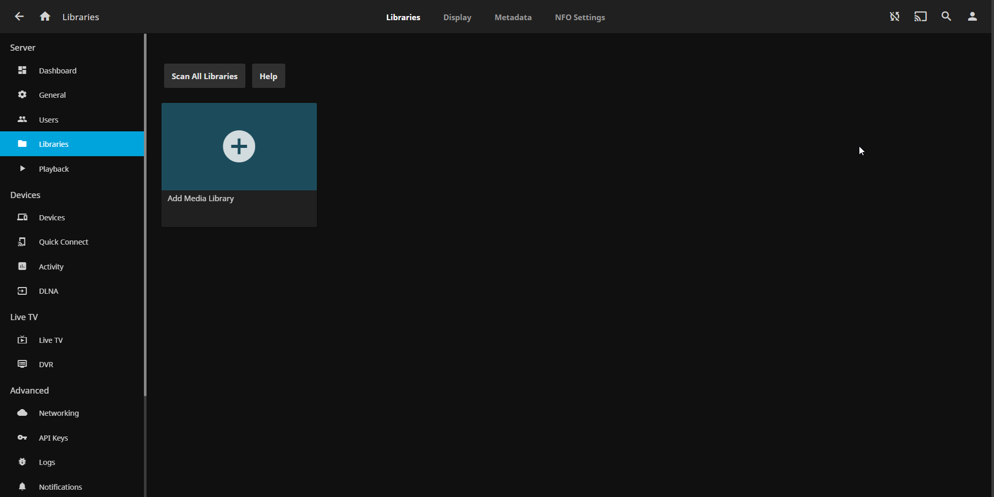The width and height of the screenshot is (994, 497).
Task: Open the Logs page link
Action: 72,462
